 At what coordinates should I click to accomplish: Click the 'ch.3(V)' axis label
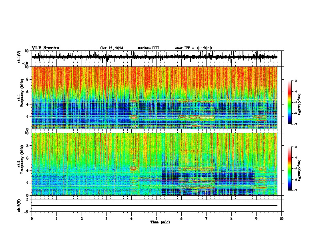click(19, 206)
